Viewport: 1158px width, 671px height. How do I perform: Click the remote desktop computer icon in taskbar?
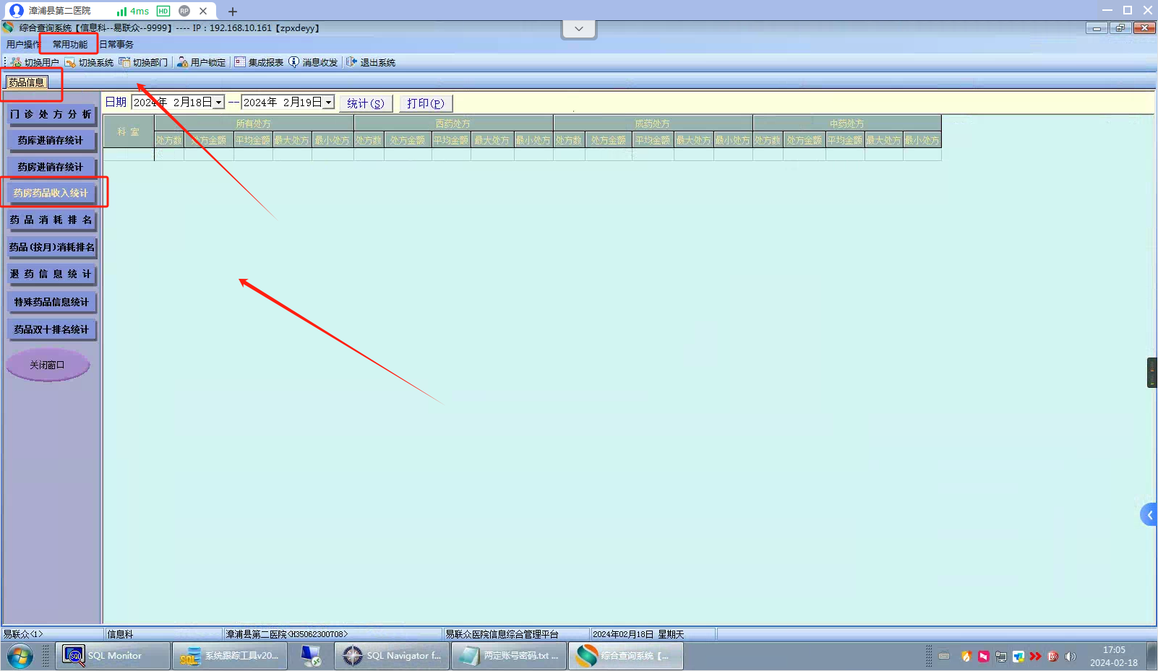(311, 656)
